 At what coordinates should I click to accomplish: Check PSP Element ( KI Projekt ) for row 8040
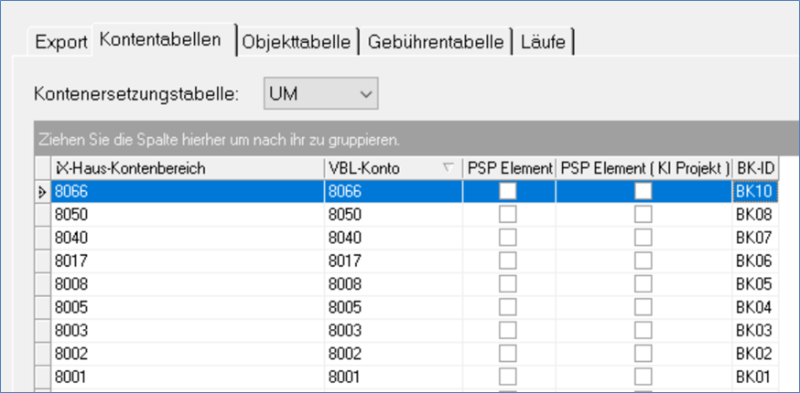643,237
